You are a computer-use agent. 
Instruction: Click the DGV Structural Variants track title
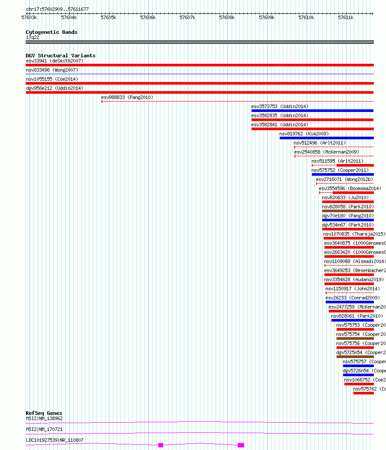pyautogui.click(x=61, y=56)
